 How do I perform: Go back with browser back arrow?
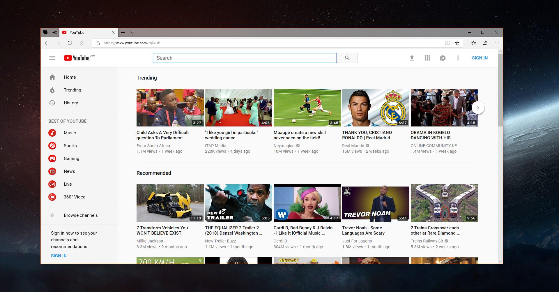tap(47, 43)
